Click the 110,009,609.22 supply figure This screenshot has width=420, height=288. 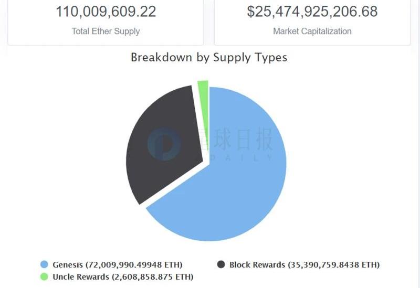pyautogui.click(x=106, y=12)
